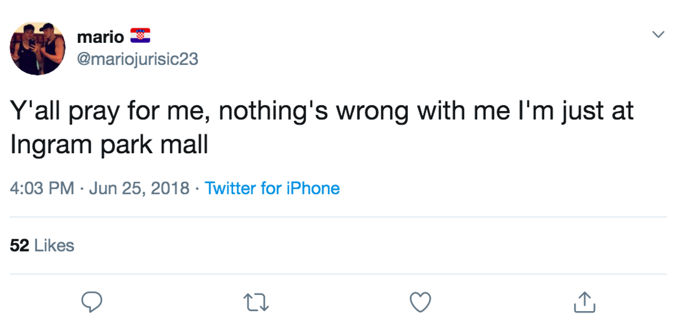Open the share tweet icon
Image resolution: width=676 pixels, height=328 pixels.
click(584, 302)
